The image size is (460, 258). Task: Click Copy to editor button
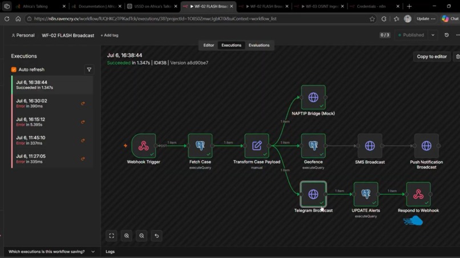pyautogui.click(x=431, y=56)
